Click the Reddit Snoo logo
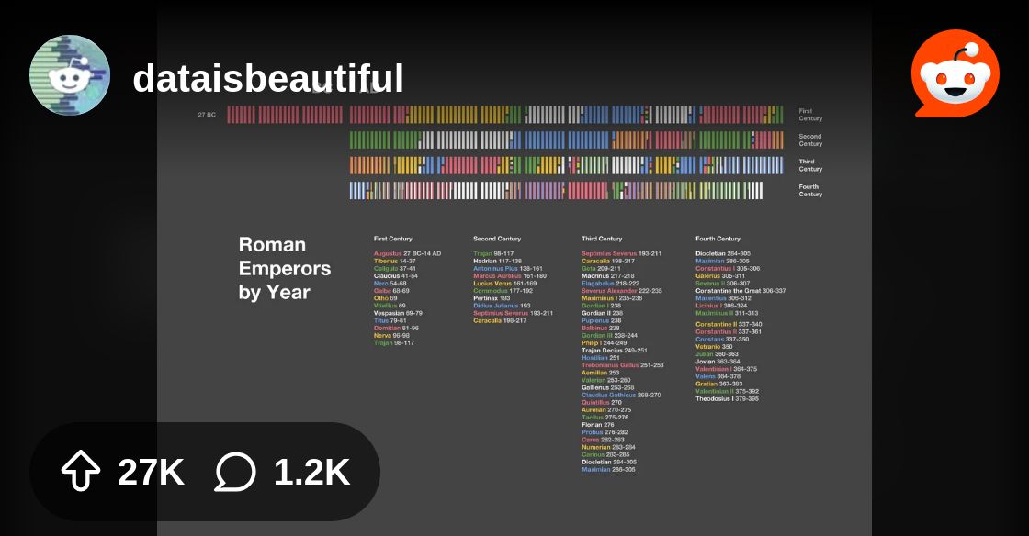Screen dimensions: 1029x536 955,73
